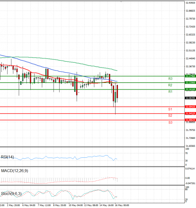
Task: Click the S1 support label
Action: [x=170, y=109]
